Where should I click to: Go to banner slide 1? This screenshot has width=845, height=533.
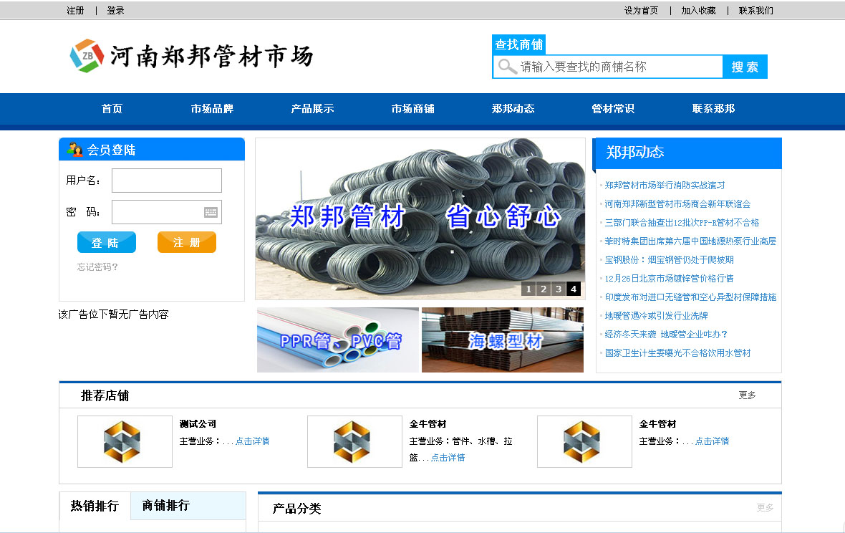point(528,289)
